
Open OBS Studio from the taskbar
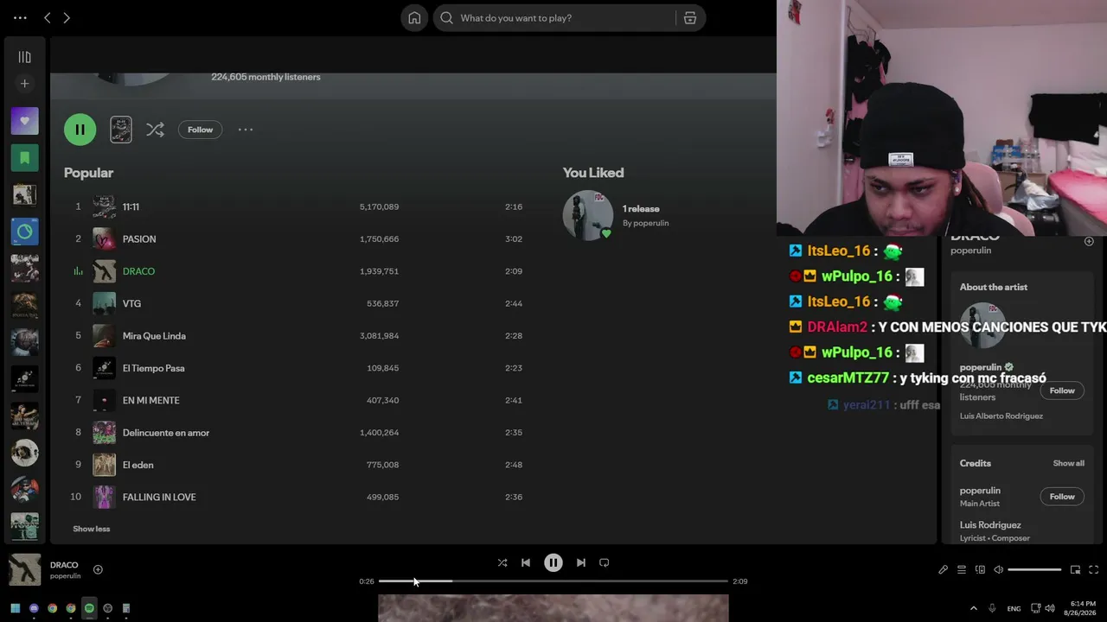107,608
